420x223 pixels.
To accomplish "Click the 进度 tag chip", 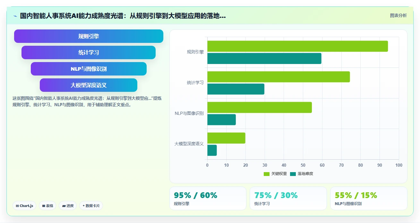I will pos(68,206).
